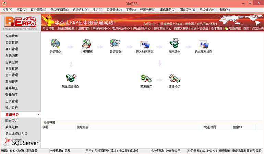This screenshot has height=154, width=264.
Task: Open the 工资(A) menu
Action: (x=131, y=10)
